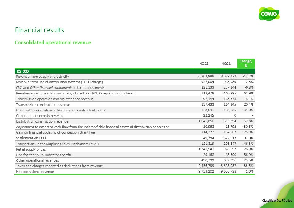Click the Retail supply of gas label
The image size is (294, 208).
[31, 149]
